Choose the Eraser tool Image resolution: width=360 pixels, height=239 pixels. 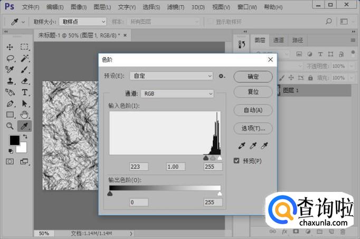[24, 81]
